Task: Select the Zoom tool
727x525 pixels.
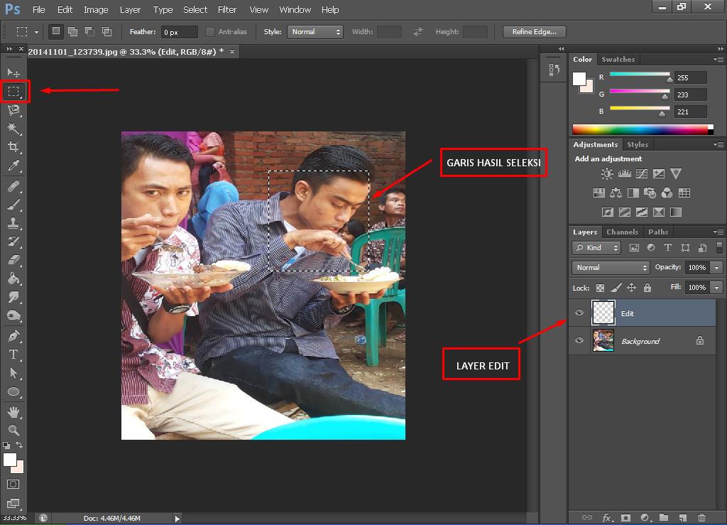Action: tap(14, 430)
